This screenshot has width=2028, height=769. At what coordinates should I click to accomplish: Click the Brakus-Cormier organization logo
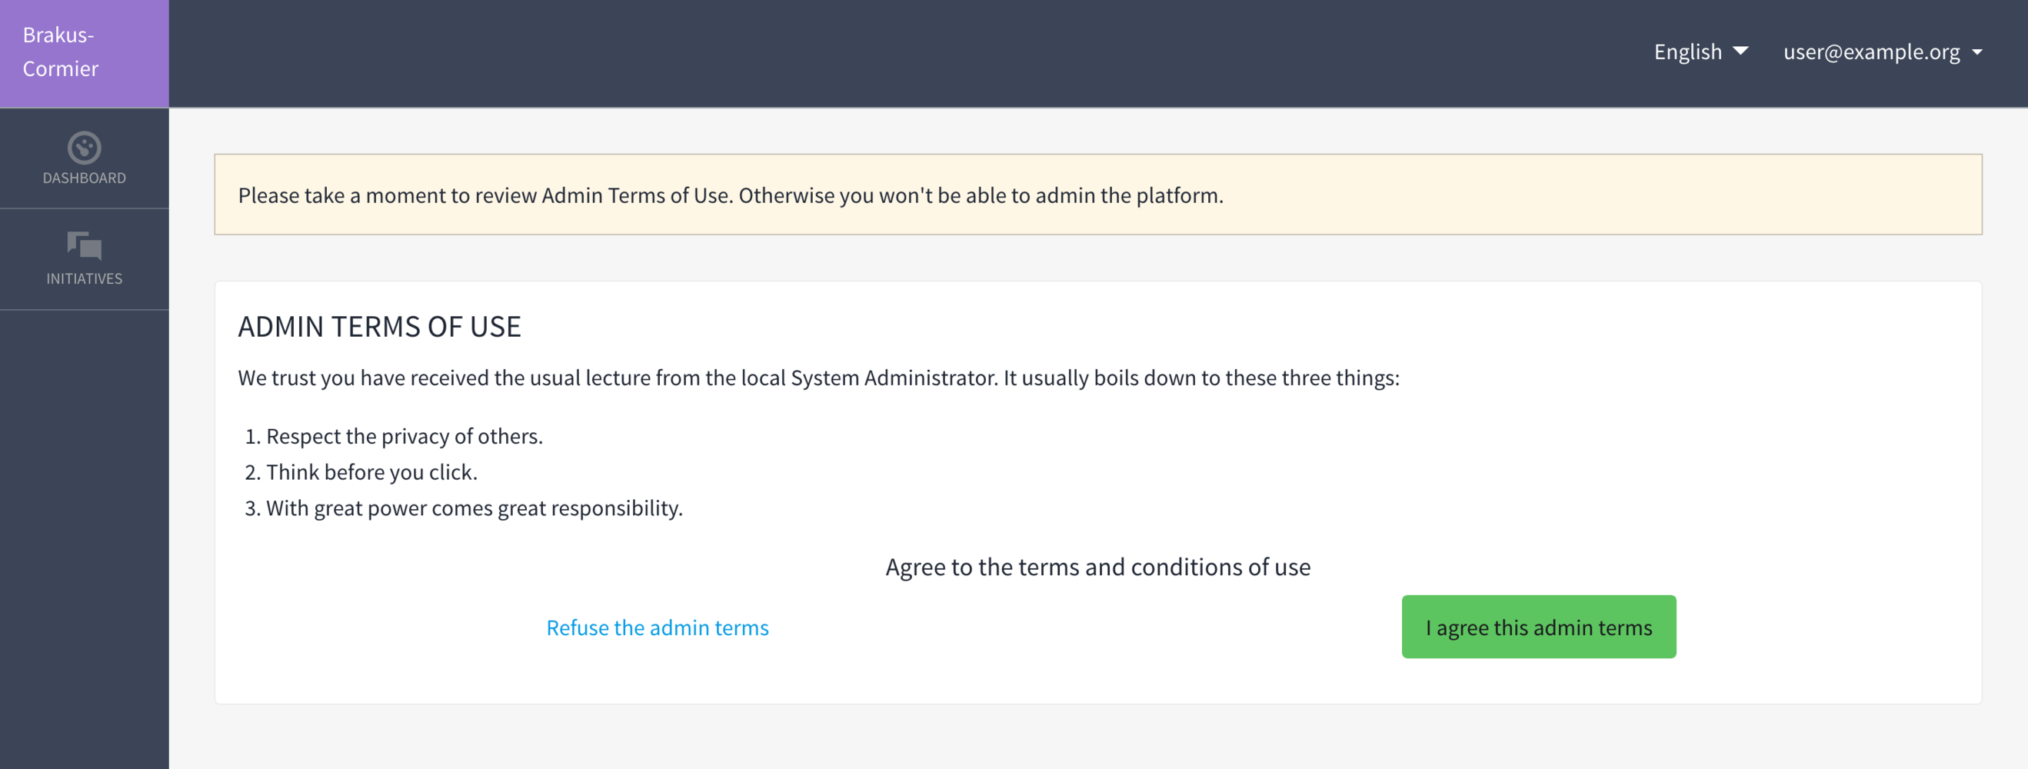pyautogui.click(x=61, y=52)
